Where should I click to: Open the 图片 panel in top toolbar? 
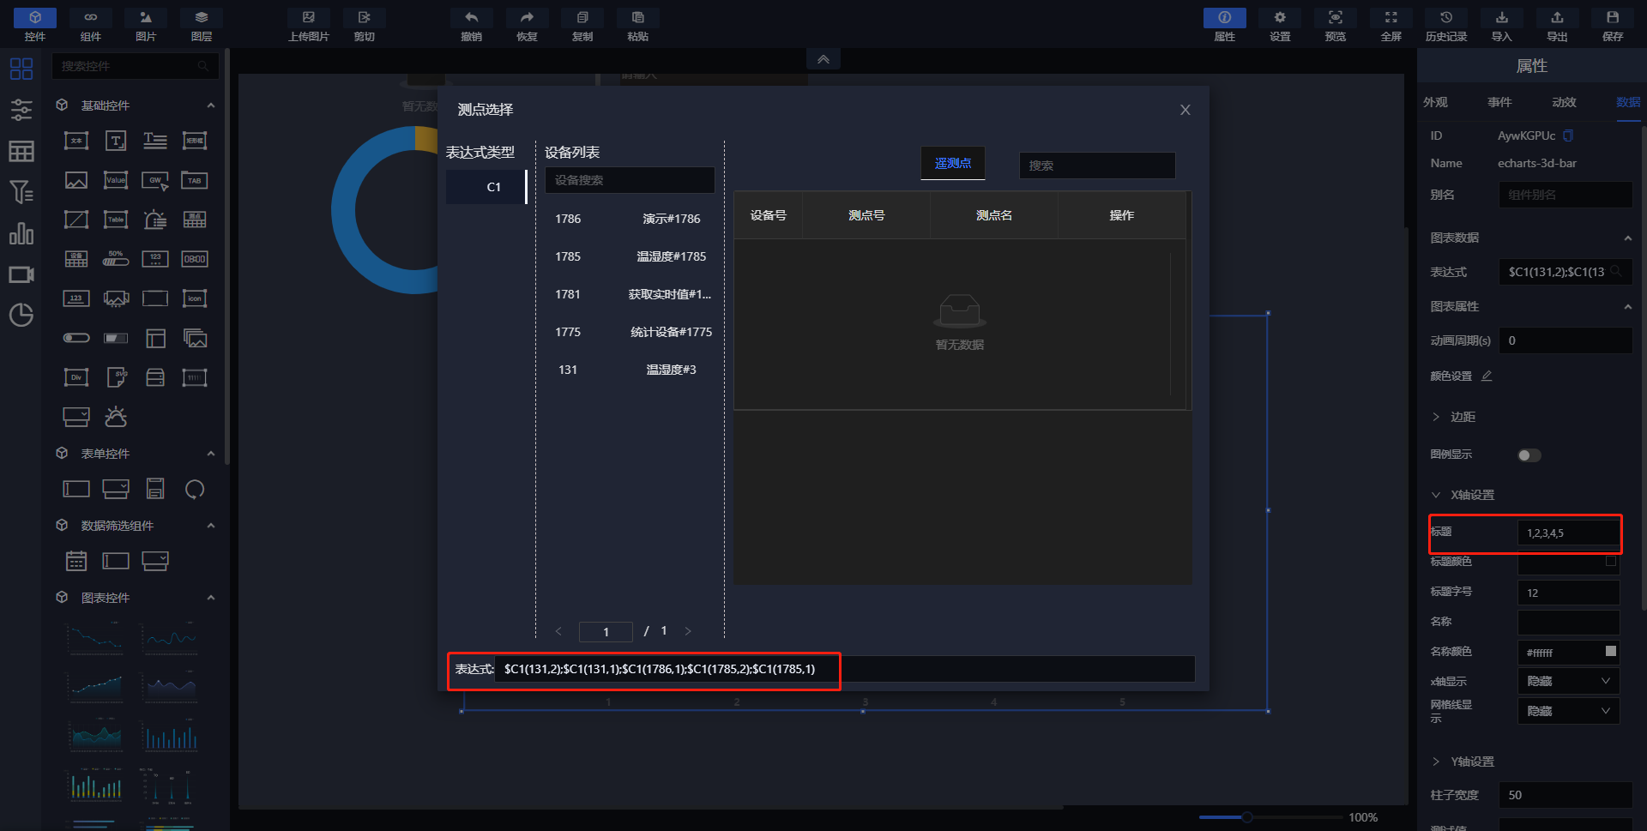[x=146, y=25]
